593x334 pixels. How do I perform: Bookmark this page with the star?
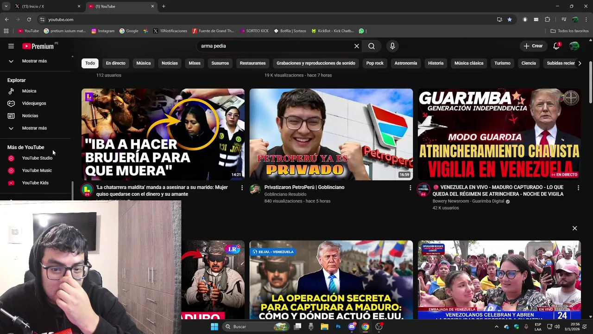pos(510,19)
